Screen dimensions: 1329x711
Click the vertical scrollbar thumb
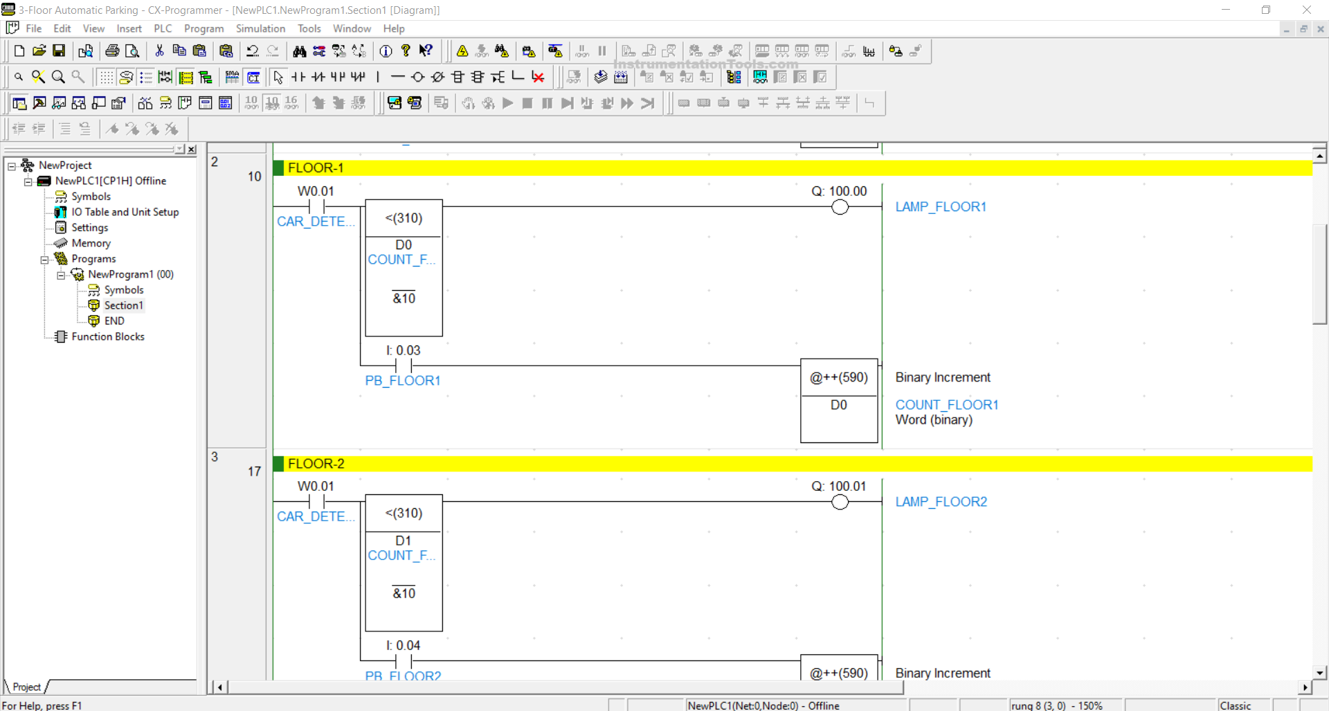(1319, 273)
